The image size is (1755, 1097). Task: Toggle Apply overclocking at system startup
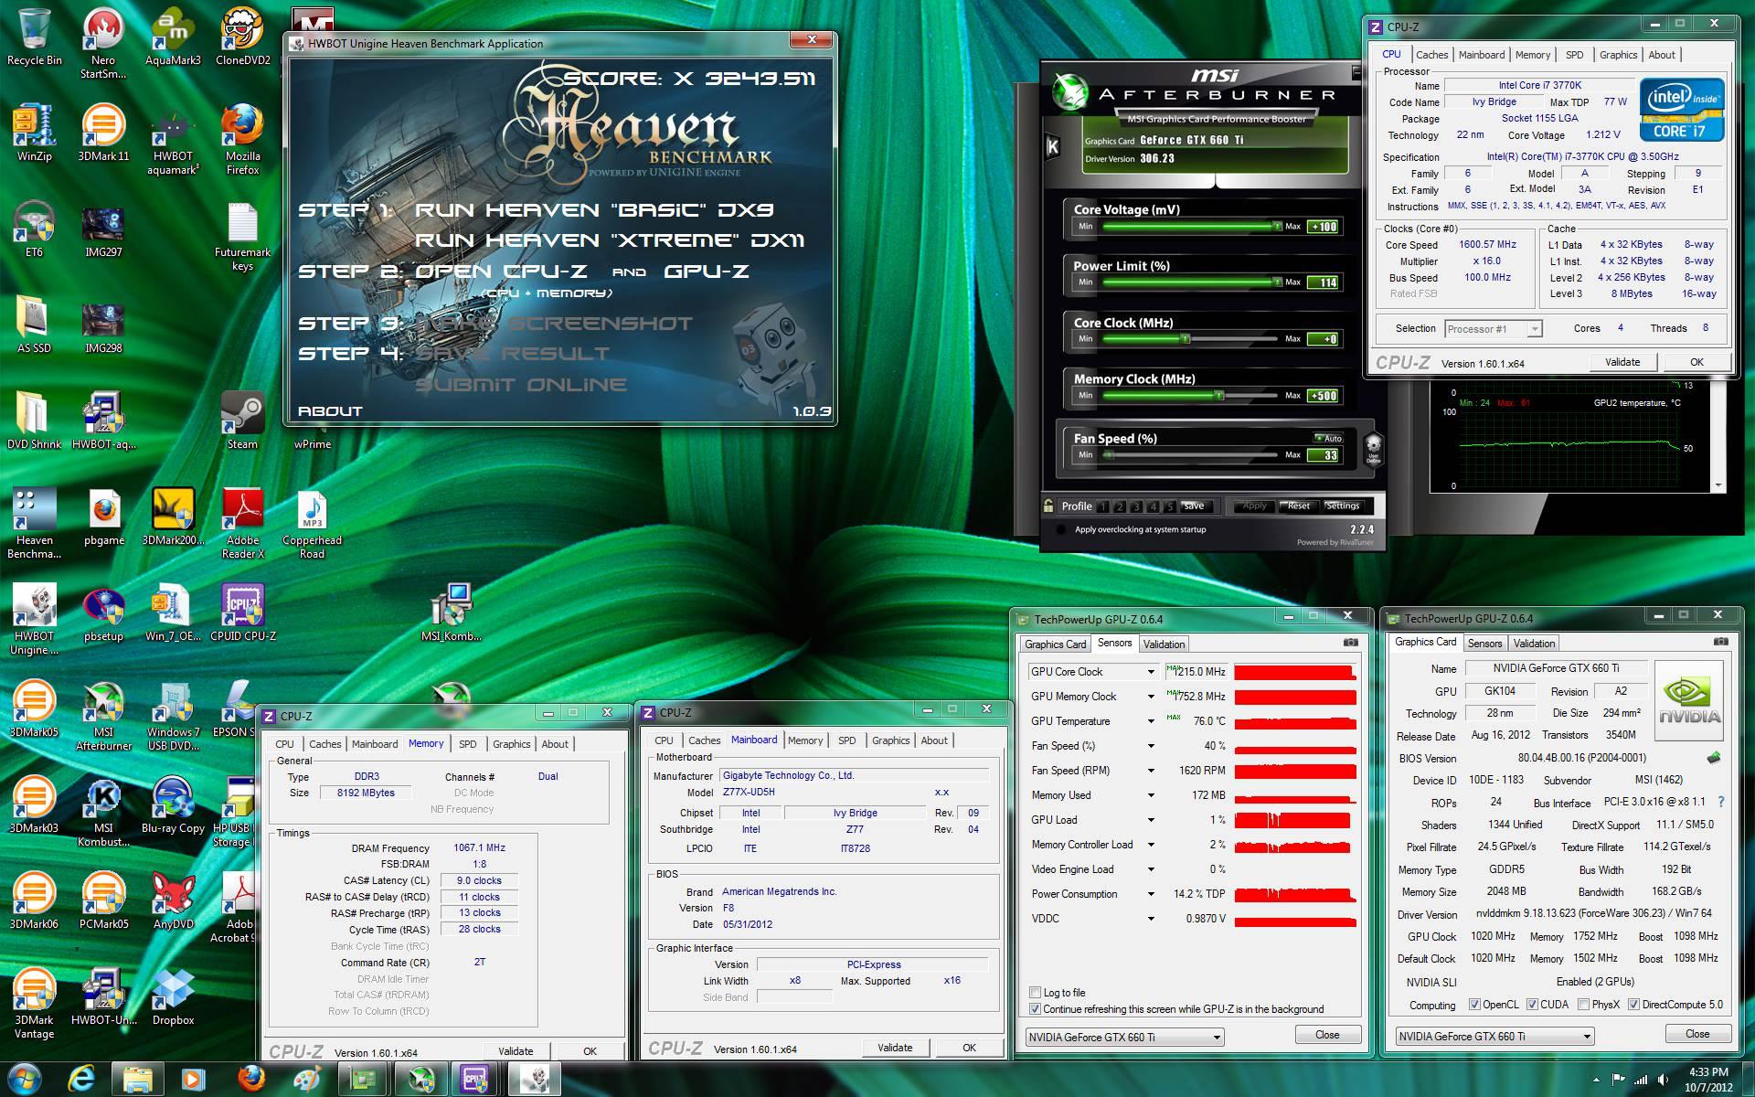1060,529
